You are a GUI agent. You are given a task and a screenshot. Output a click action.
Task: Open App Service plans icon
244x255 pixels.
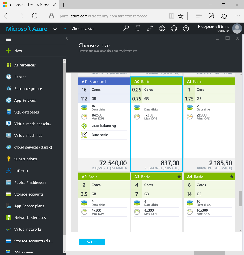coord(8,206)
